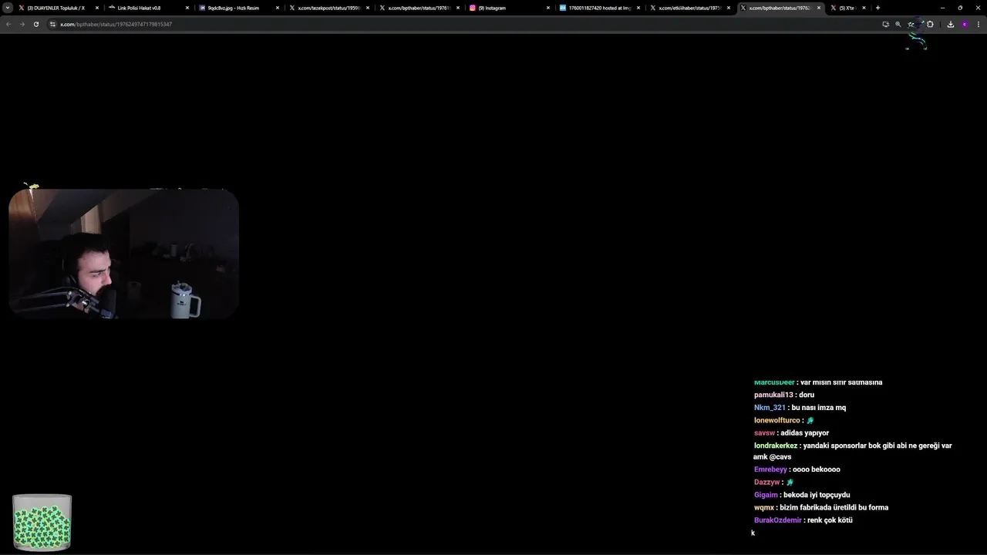Close the DUAYENLER Topluluk tab
987x555 pixels.
click(97, 8)
